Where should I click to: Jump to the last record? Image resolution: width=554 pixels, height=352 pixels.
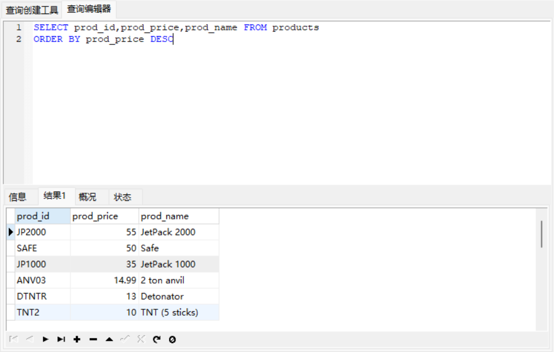tap(61, 339)
